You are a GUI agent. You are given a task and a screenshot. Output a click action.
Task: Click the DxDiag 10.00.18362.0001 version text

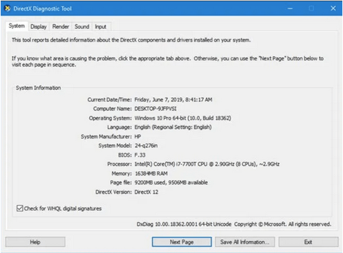[x=184, y=224]
